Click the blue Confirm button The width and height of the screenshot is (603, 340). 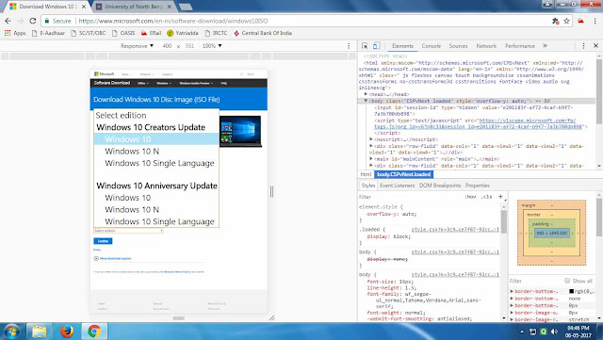pyautogui.click(x=103, y=241)
